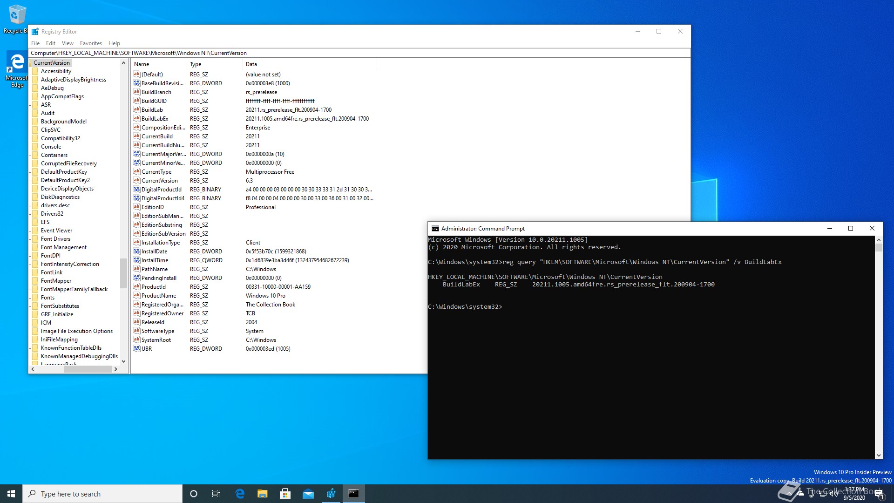This screenshot has width=894, height=503.
Task: Open Microsoft Edge desktop shortcut
Action: pyautogui.click(x=17, y=69)
